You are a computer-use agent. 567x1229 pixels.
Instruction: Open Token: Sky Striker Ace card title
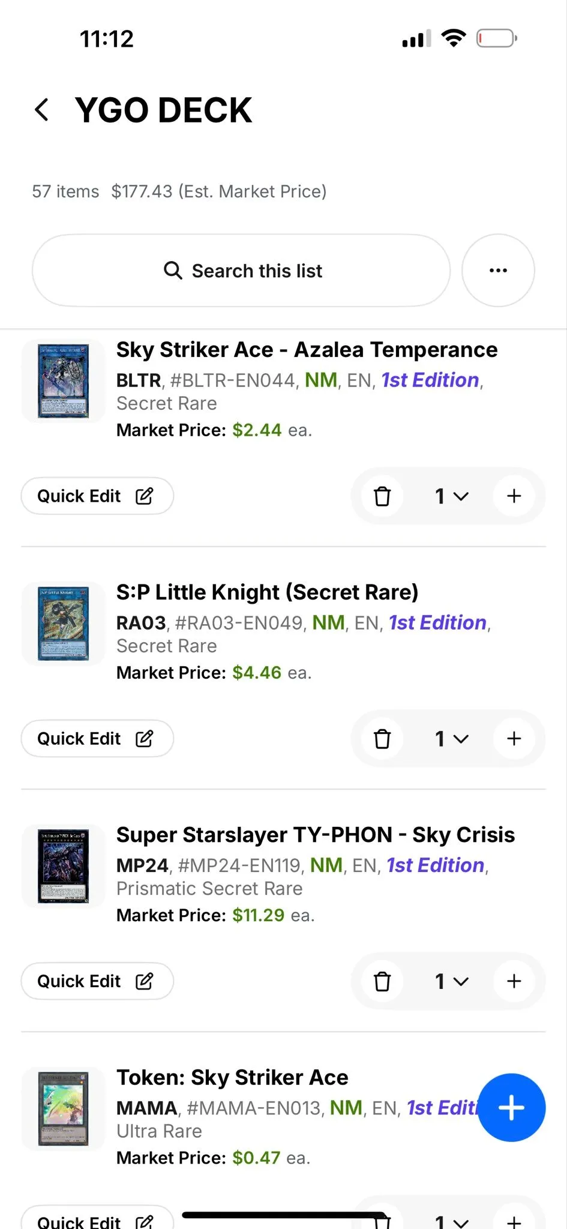click(x=232, y=1078)
